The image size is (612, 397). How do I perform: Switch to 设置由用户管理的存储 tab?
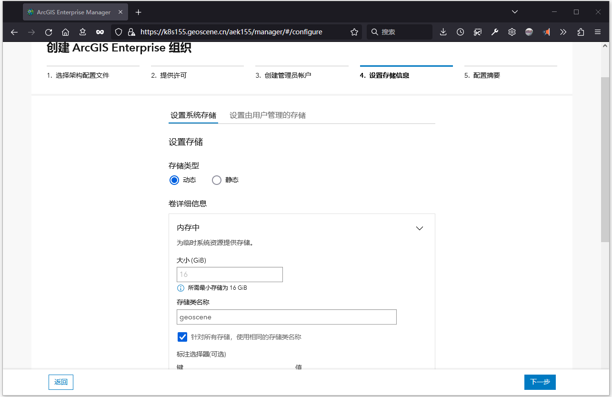[268, 115]
